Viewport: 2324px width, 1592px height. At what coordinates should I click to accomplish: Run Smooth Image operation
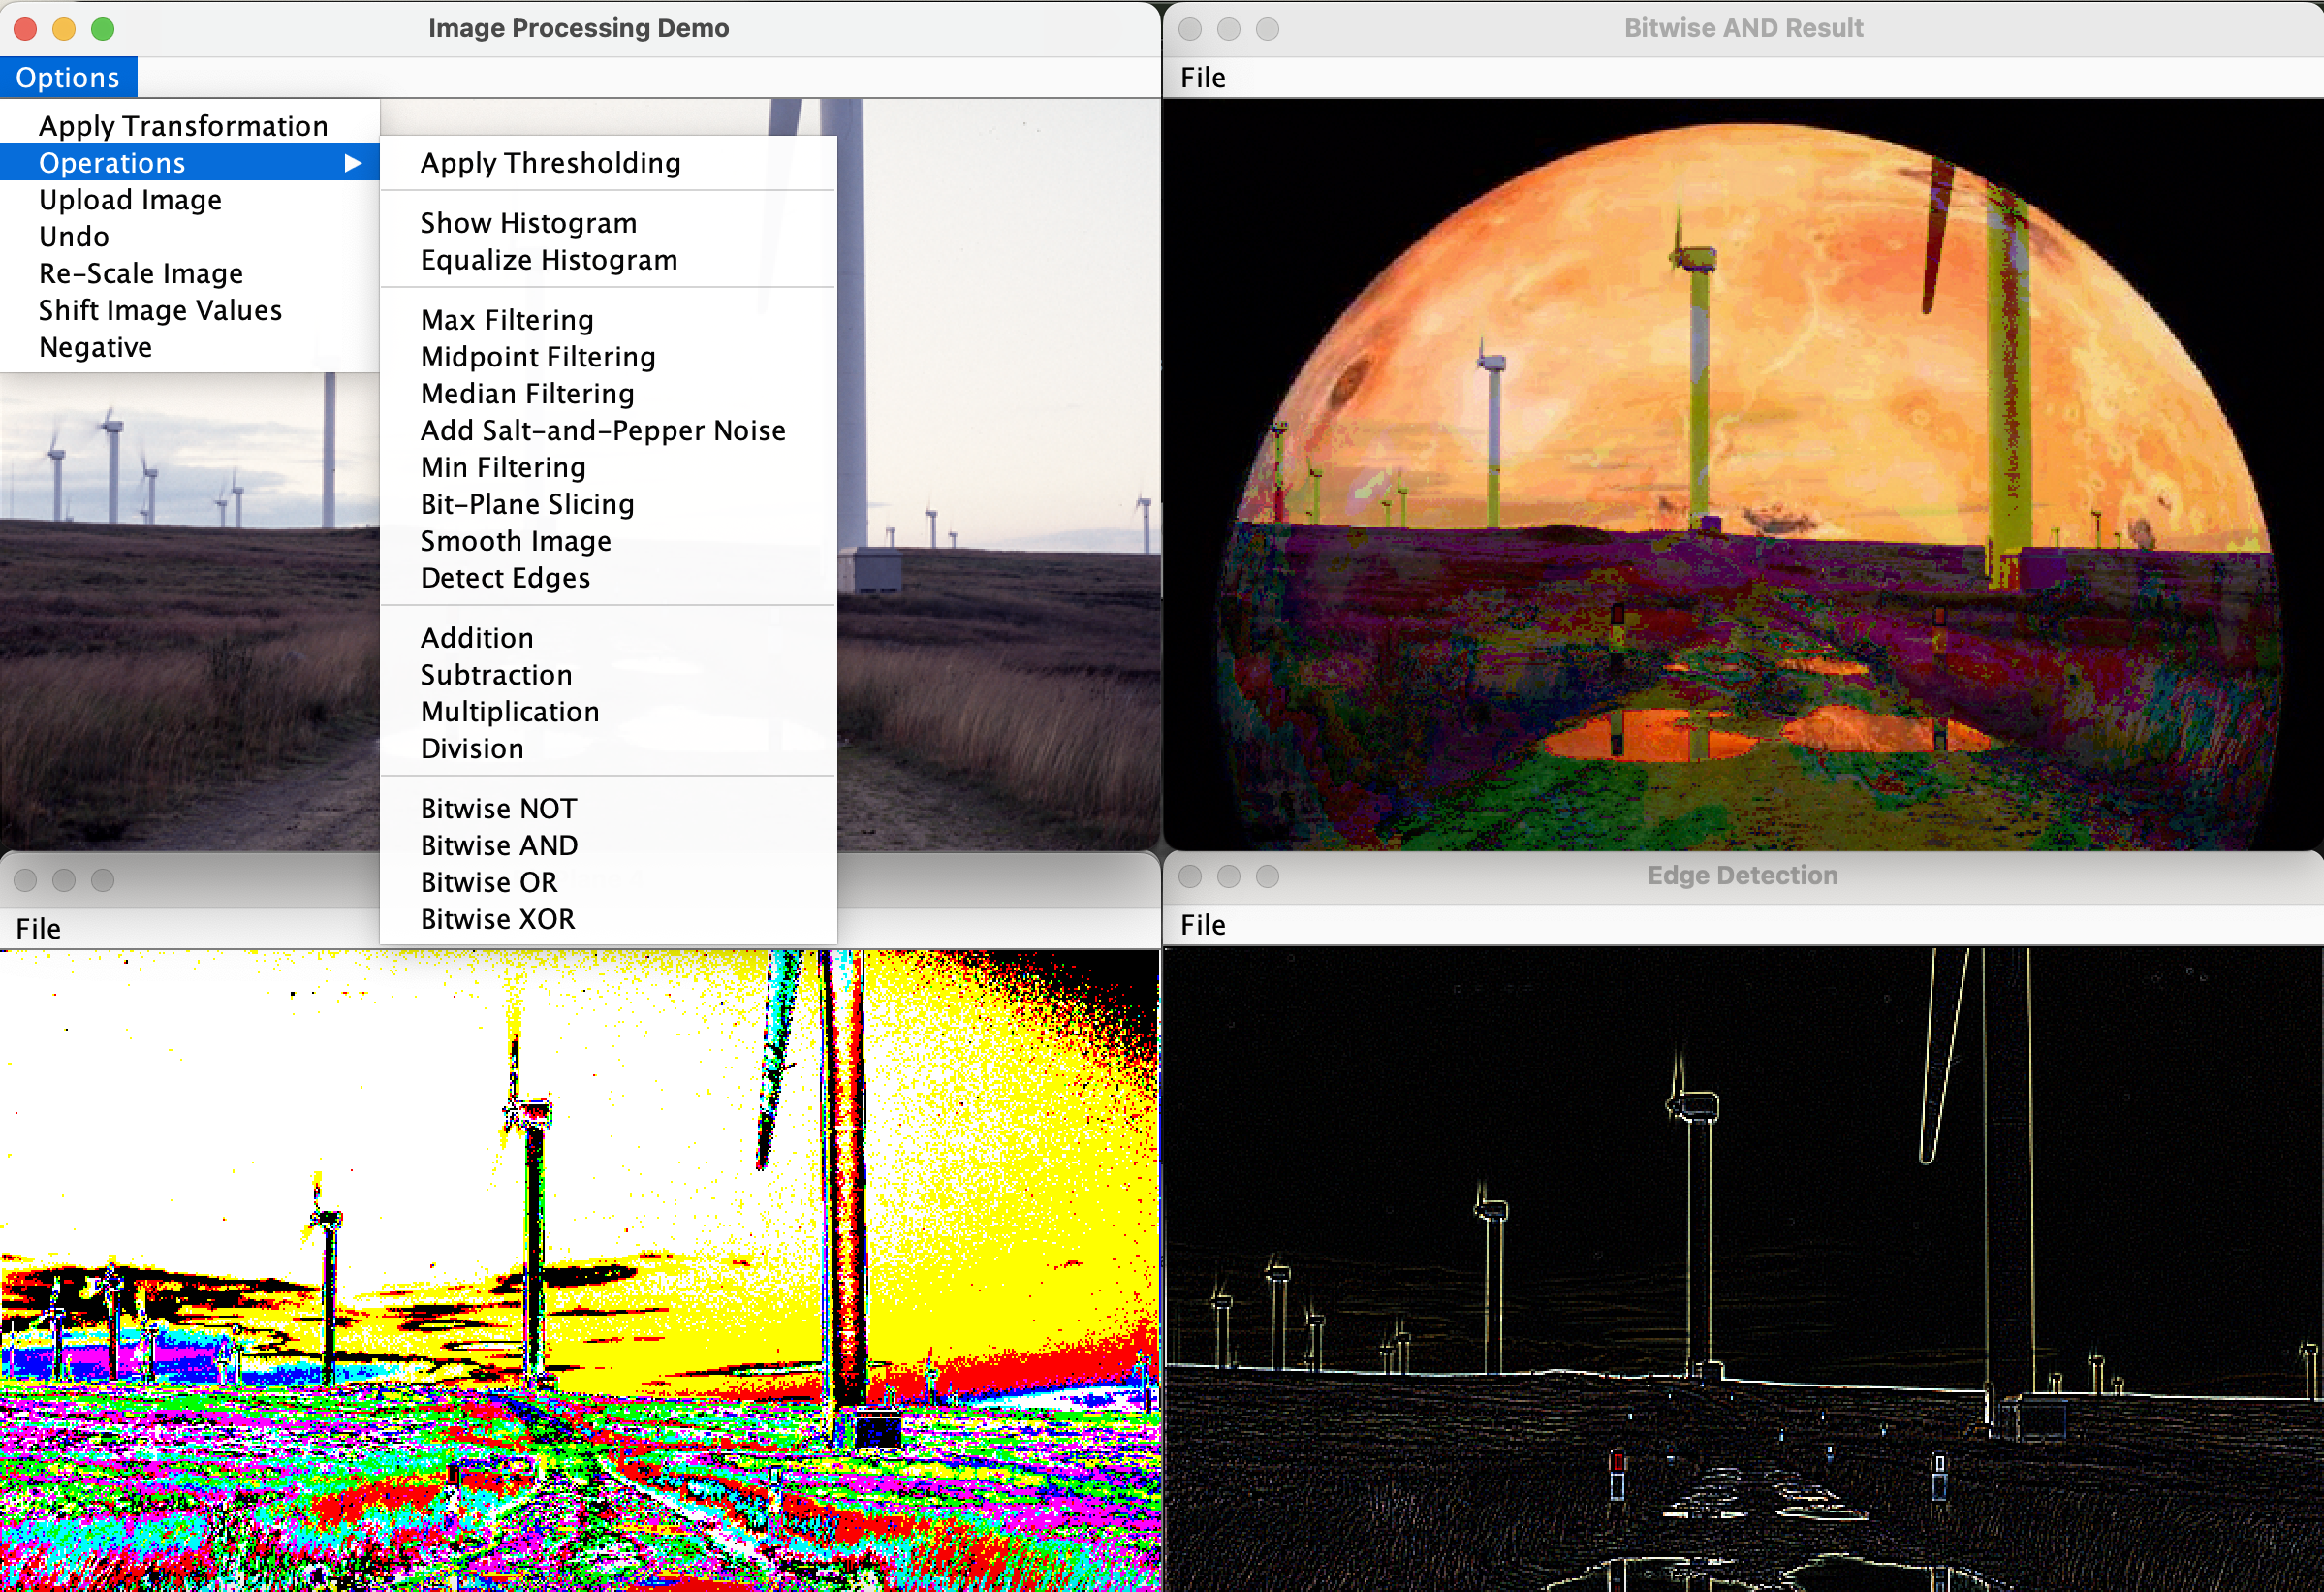[515, 540]
